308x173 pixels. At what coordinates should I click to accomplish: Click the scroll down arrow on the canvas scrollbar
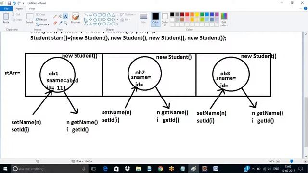(x=306, y=157)
